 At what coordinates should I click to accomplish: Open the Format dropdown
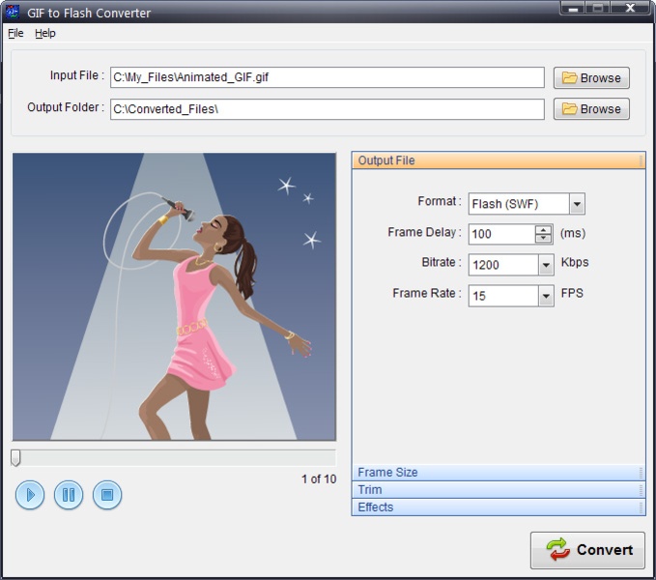click(577, 204)
